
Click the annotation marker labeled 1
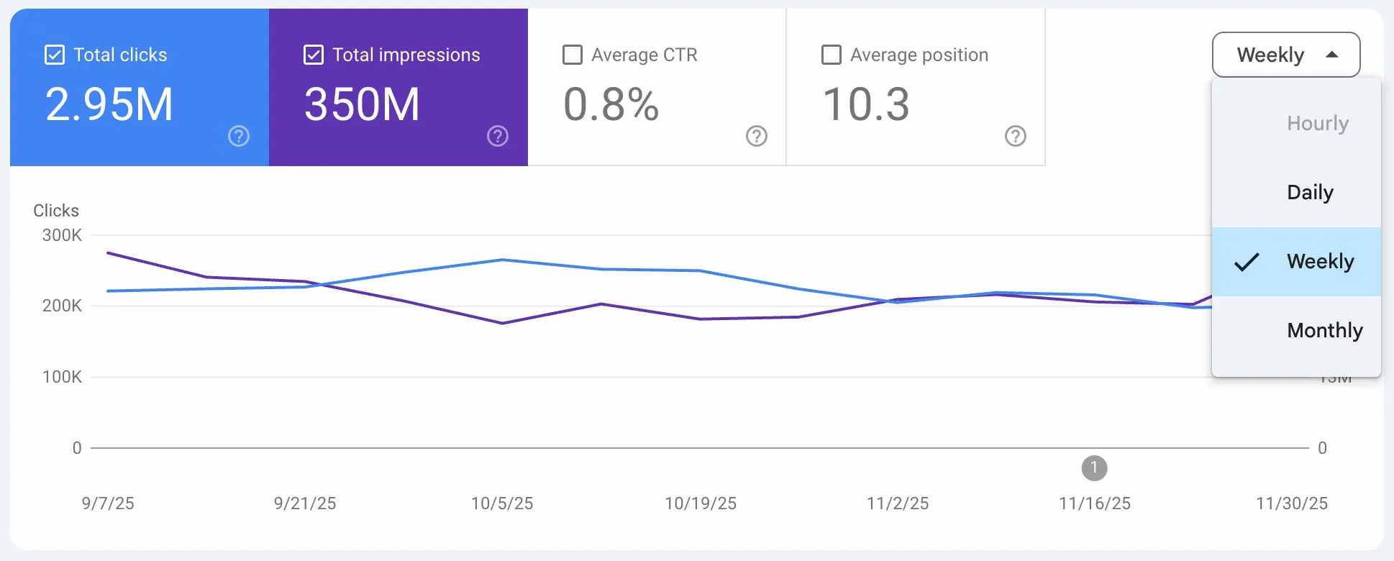coord(1094,468)
